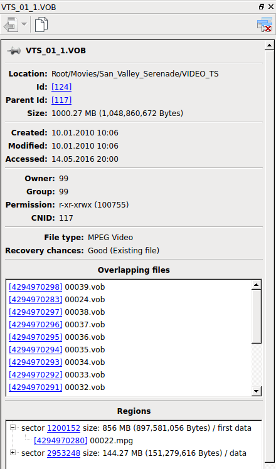Open link [4294970283] for 00024.vob
The image size is (276, 469).
(36, 300)
